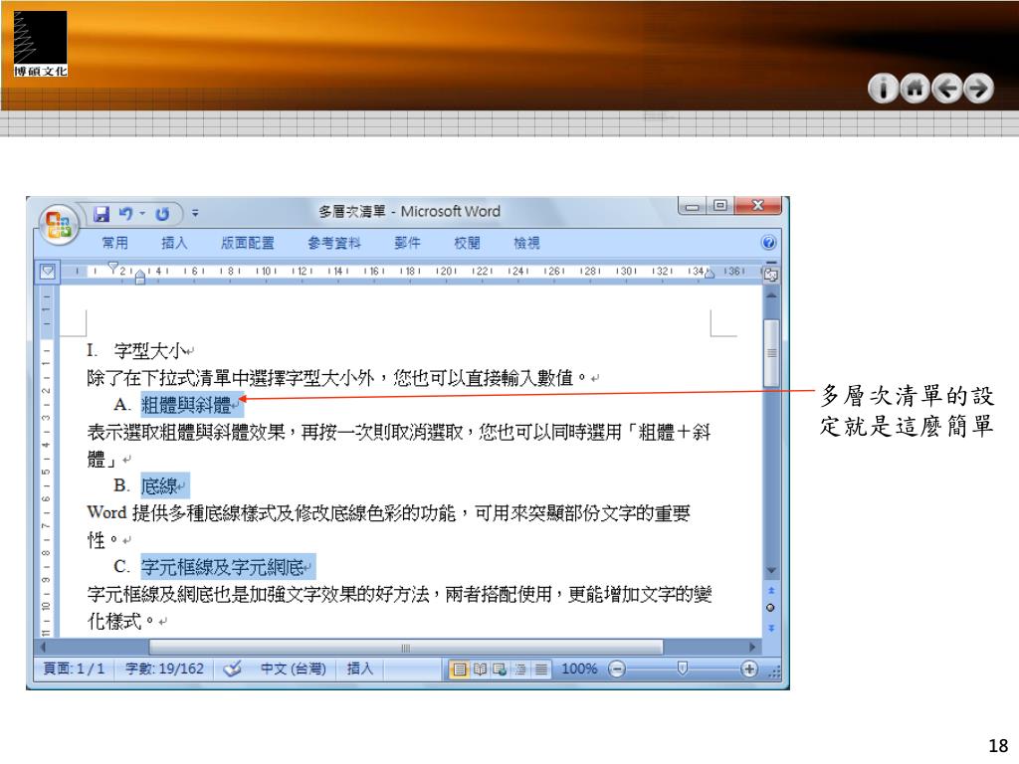Click the 100% zoom level button

point(578,668)
